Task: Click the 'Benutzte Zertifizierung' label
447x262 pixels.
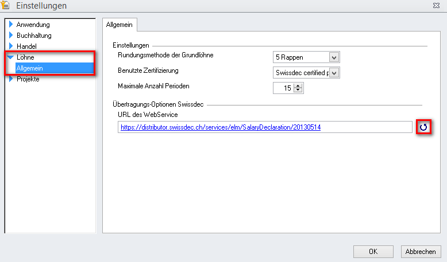Action: point(148,71)
